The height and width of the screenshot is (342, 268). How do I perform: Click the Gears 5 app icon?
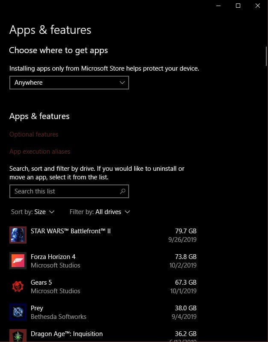tap(18, 286)
